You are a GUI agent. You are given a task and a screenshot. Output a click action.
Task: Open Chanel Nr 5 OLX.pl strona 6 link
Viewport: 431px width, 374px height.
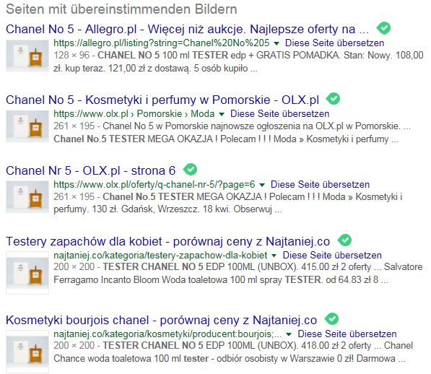[91, 170]
